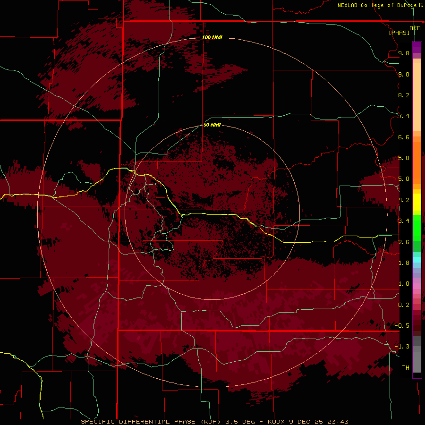Click the 5.8 scale value
This screenshot has width=425, height=425.
[x=404, y=158]
